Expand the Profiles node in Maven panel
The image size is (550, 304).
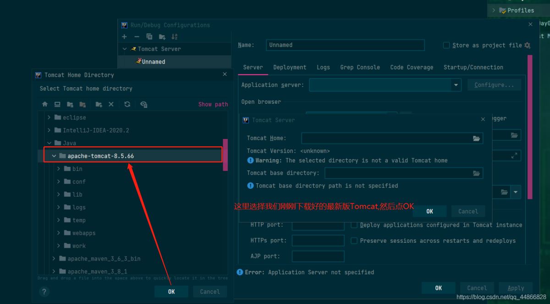coord(494,10)
